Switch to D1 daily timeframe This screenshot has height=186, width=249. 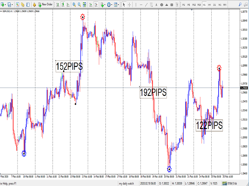tap(214, 5)
